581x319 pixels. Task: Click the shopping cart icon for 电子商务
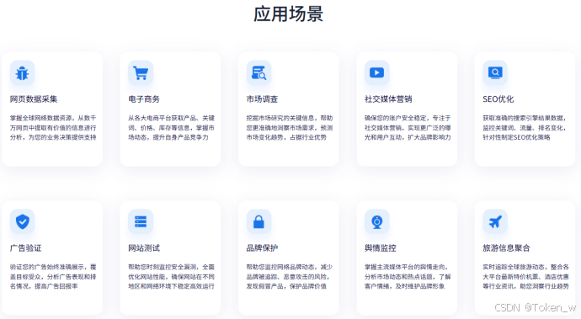point(141,73)
